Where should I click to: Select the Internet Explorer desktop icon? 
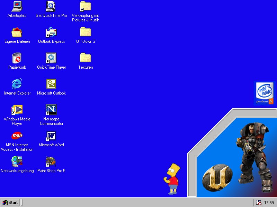(x=17, y=84)
